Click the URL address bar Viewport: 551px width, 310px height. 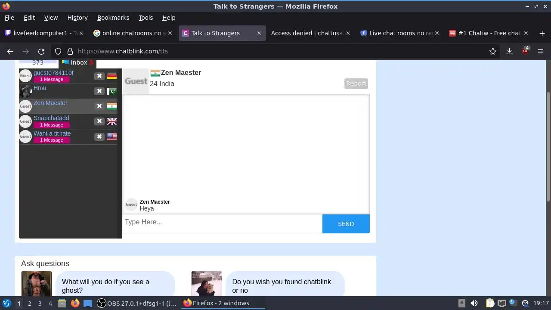tap(275, 51)
